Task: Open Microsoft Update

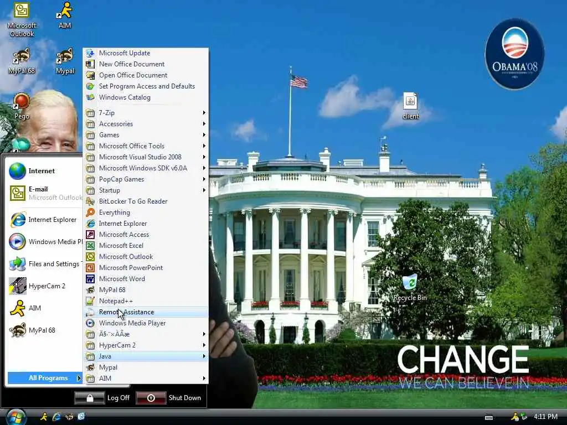Action: (x=146, y=53)
